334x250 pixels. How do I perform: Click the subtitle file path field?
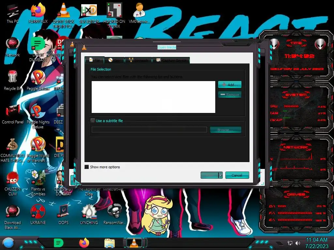coord(149,130)
